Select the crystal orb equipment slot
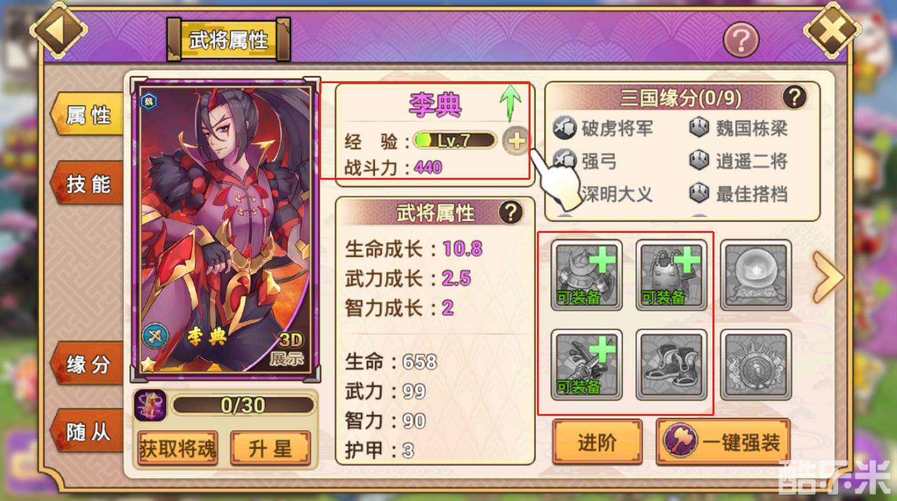 756,275
